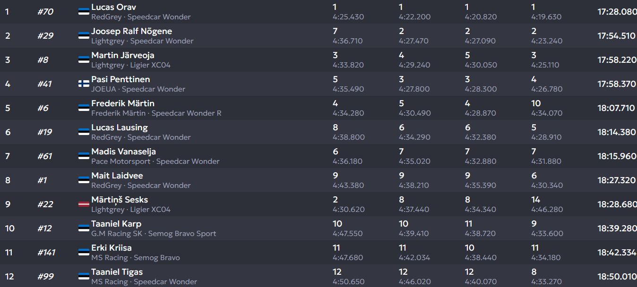
Task: Click car number #141
Action: point(46,253)
